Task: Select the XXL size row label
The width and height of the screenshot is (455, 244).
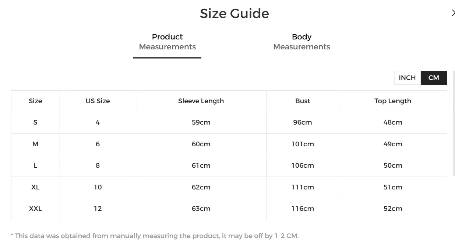Action: 35,209
